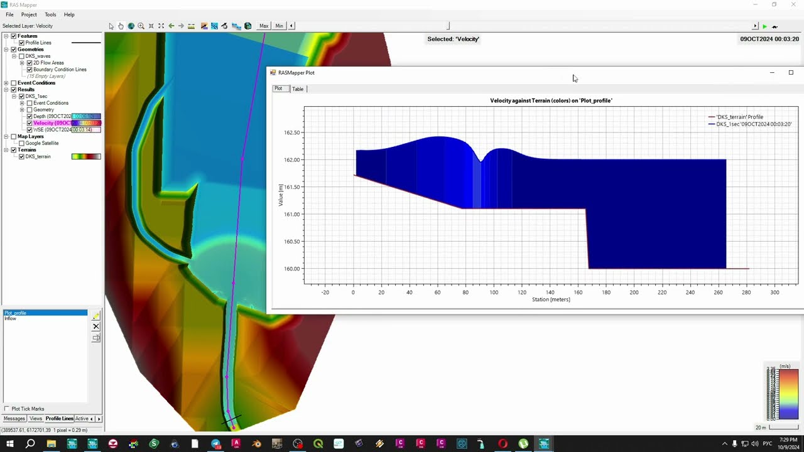Collapse the Geometries tree node
Viewport: 804px width, 452px height.
click(6, 50)
